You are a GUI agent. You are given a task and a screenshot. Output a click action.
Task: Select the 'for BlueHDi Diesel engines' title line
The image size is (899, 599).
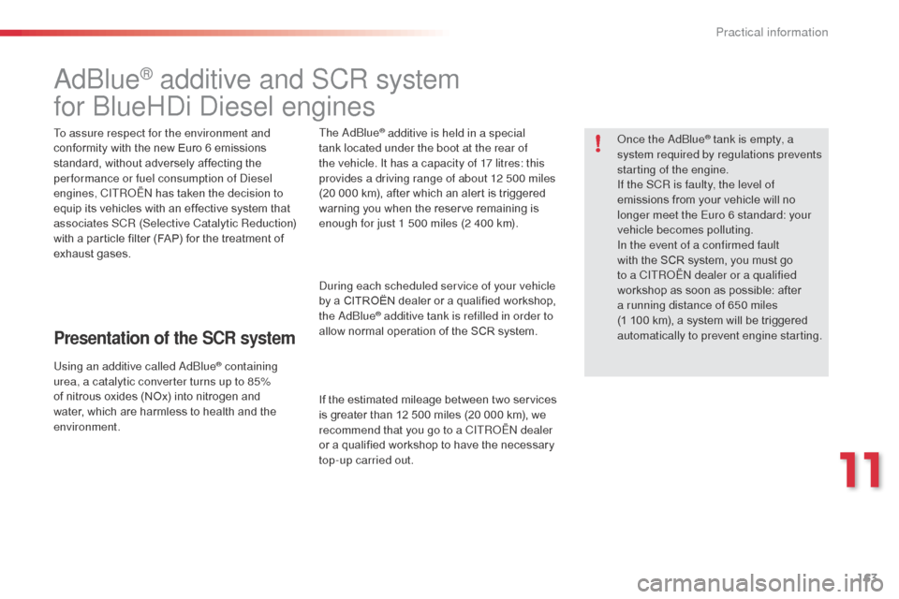(x=214, y=106)
